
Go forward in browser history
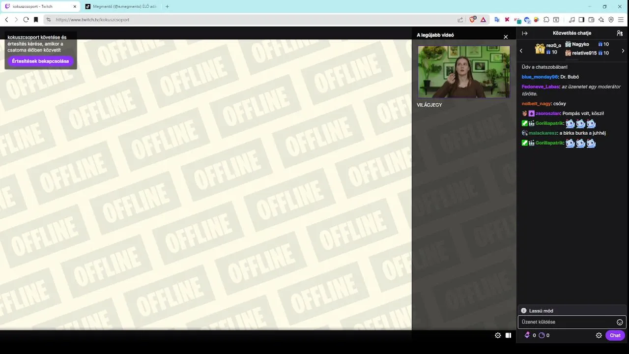pyautogui.click(x=16, y=20)
